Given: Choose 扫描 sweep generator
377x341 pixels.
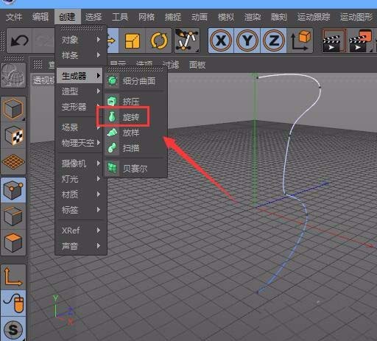Looking at the screenshot, I should (x=135, y=148).
